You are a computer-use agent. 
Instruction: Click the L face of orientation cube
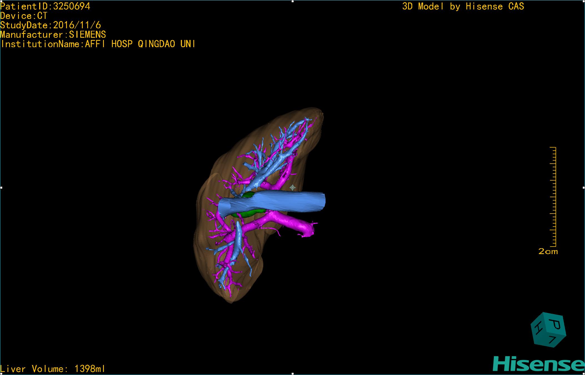click(553, 340)
